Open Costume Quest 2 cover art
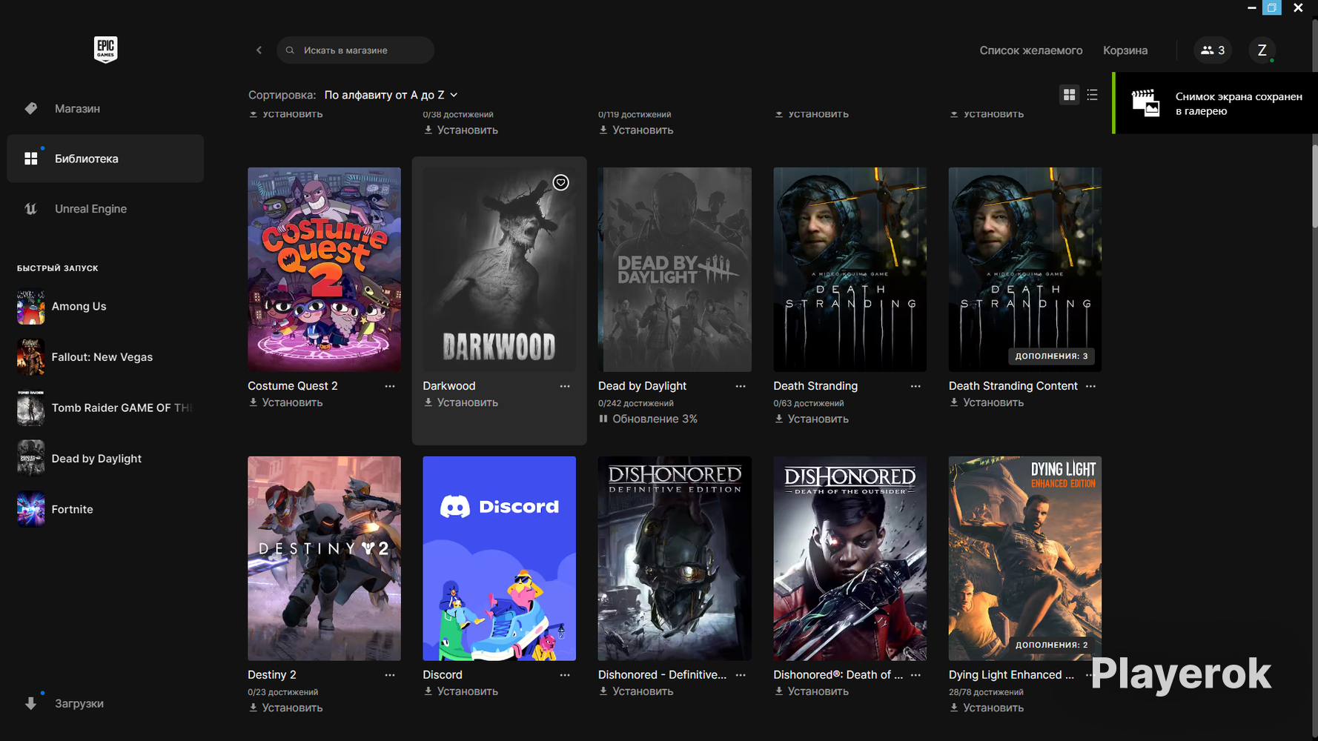Image resolution: width=1318 pixels, height=741 pixels. pyautogui.click(x=324, y=269)
